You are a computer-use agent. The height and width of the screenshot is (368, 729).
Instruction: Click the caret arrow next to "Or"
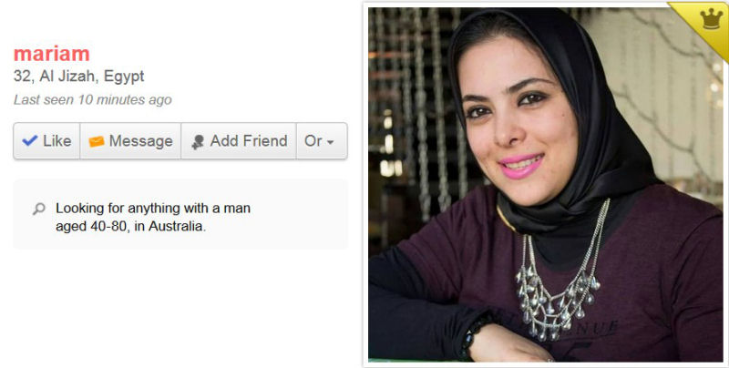click(x=331, y=142)
